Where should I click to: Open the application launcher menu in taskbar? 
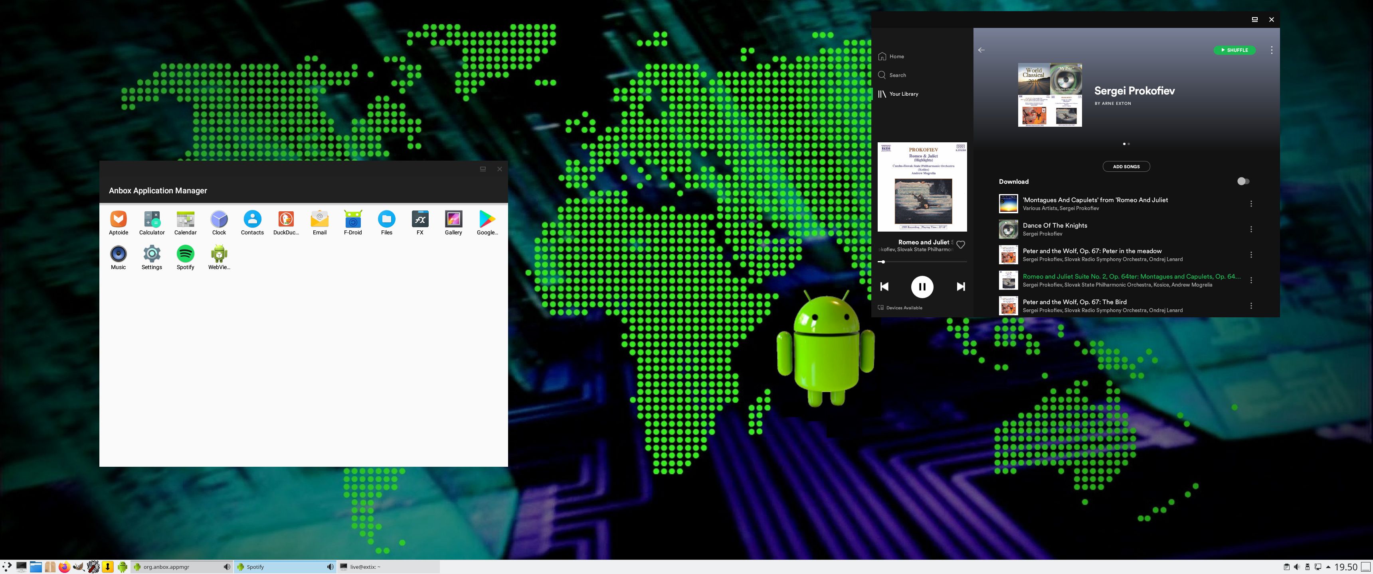click(x=7, y=567)
